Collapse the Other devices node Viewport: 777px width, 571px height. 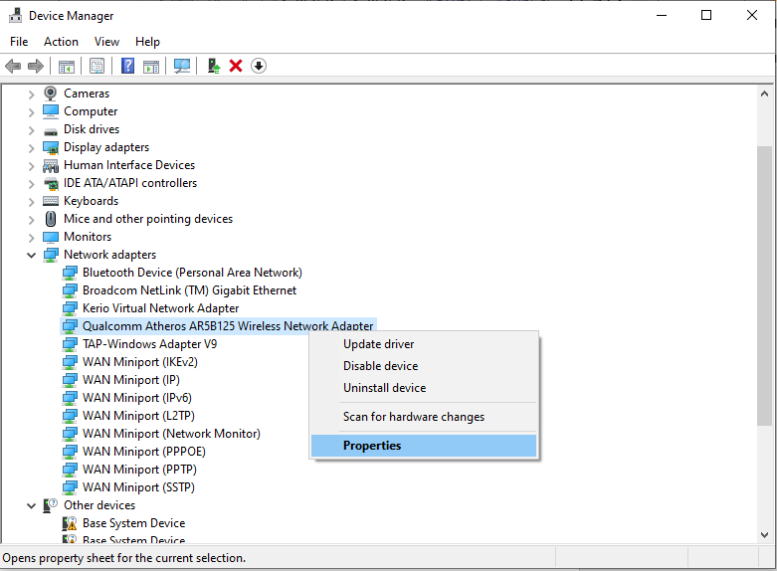click(x=31, y=506)
